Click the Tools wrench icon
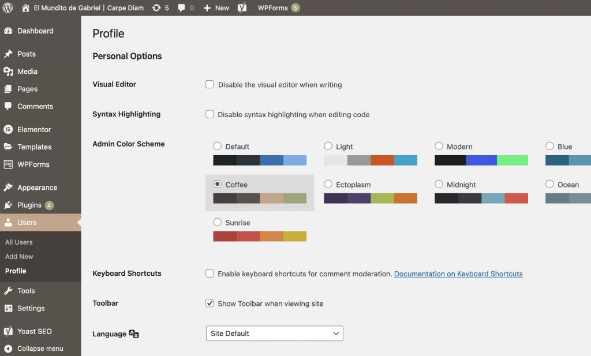Image resolution: width=591 pixels, height=356 pixels. [8, 291]
